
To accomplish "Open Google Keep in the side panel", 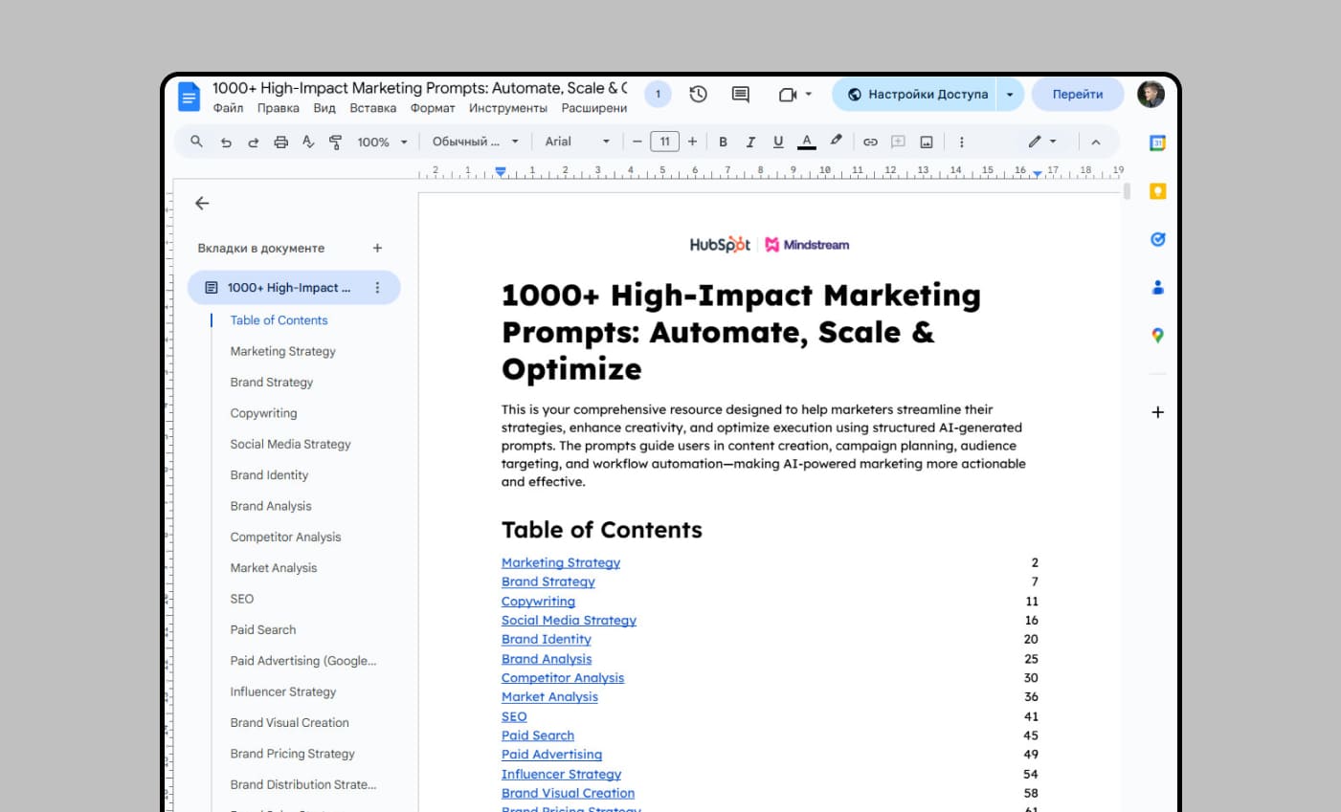I will click(1157, 190).
